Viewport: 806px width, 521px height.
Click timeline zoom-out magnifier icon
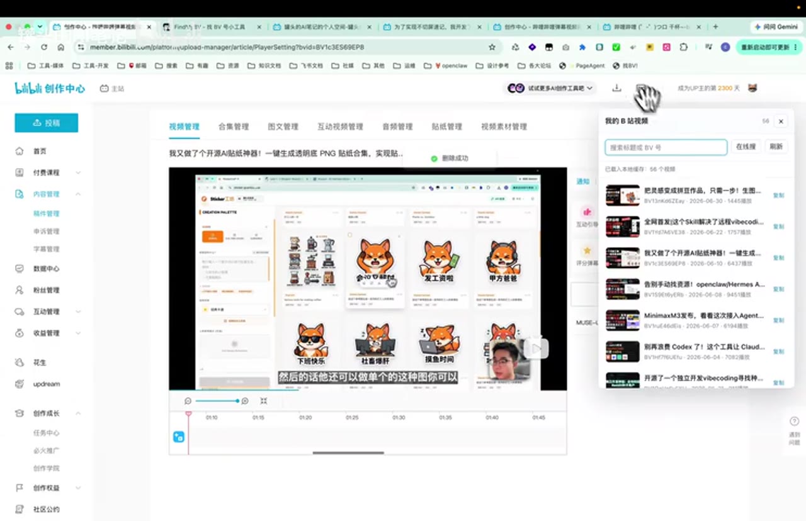188,401
